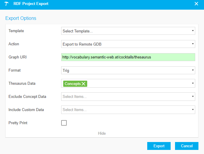
Task: Click the Thesaurus Data label
Action: coord(22,84)
